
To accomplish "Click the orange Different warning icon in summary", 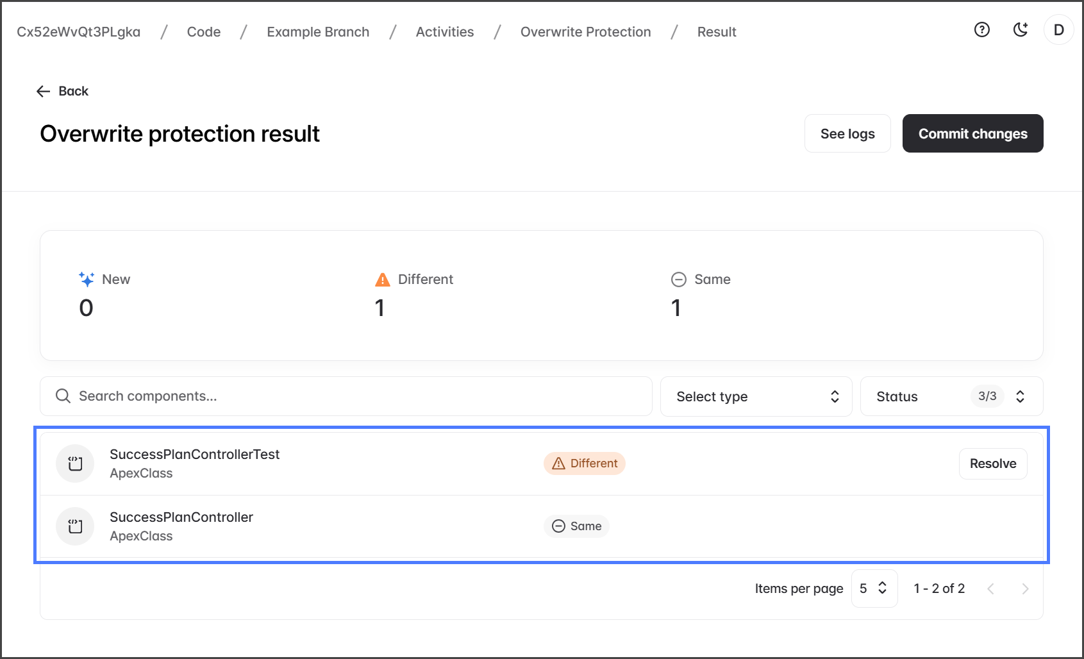I will pyautogui.click(x=383, y=279).
